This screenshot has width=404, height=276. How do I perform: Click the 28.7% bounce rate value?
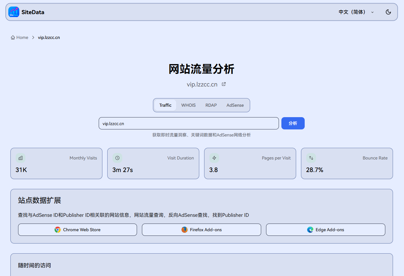[314, 170]
